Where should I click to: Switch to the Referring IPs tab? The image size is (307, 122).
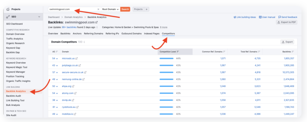(x=112, y=34)
